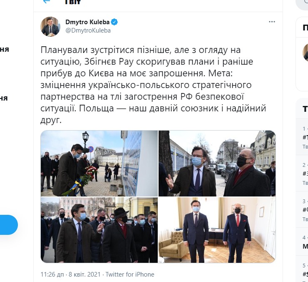Click the @DmytroKuleba handle
This screenshot has height=282, width=308.
88,30
